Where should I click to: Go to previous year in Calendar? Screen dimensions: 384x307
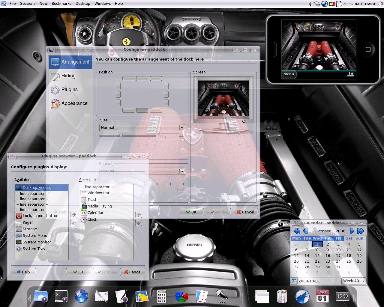click(297, 231)
